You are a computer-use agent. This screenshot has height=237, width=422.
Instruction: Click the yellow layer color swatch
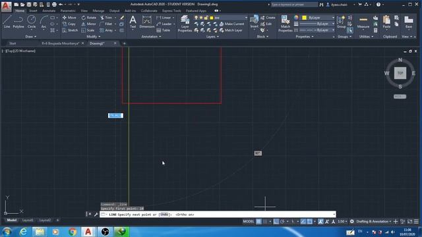[x=212, y=18]
